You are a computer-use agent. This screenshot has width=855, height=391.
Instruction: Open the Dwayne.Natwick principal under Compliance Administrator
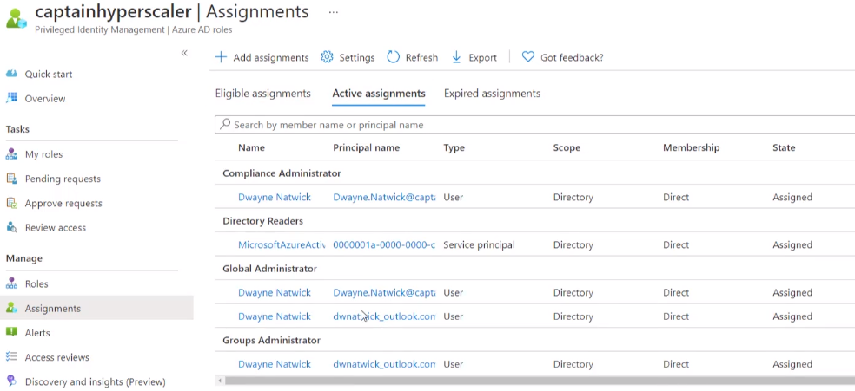point(384,197)
